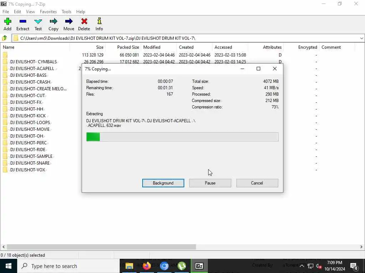The height and width of the screenshot is (273, 365).
Task: Click size value 113 328 129
Action: [x=93, y=55]
